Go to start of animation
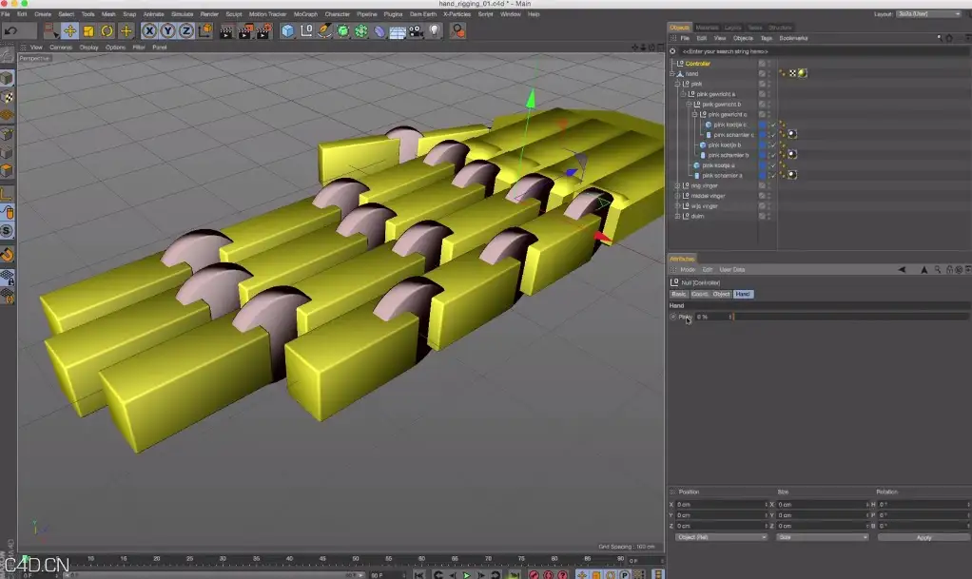Viewport: 972px width, 579px height. pos(419,574)
